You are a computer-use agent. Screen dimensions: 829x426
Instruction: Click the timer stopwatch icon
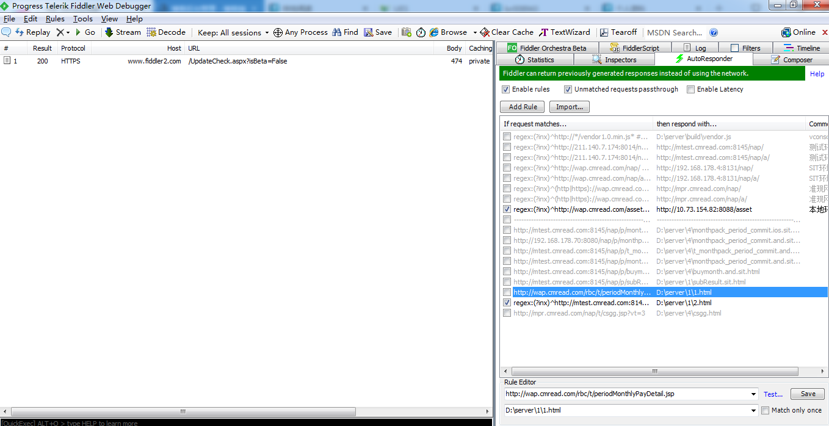pos(421,32)
